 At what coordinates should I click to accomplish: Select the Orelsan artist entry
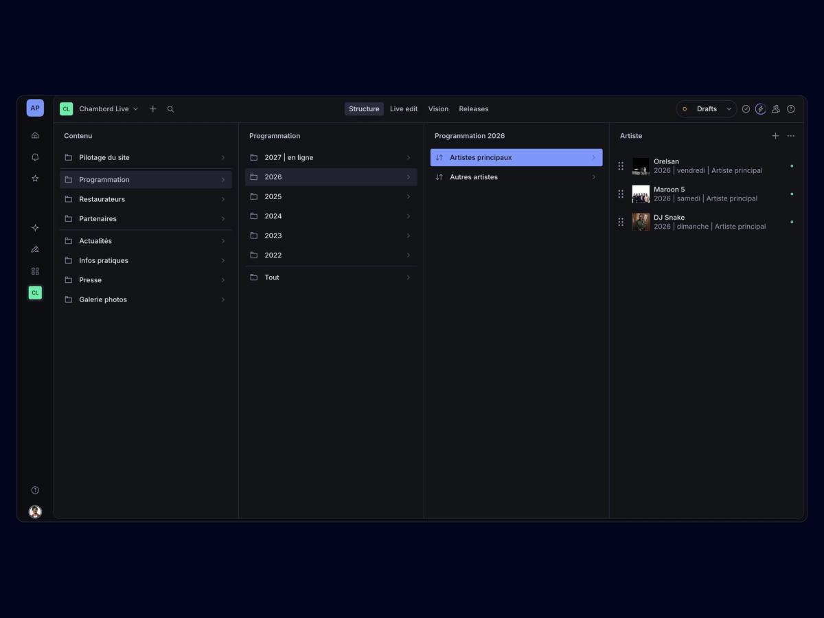coord(707,166)
